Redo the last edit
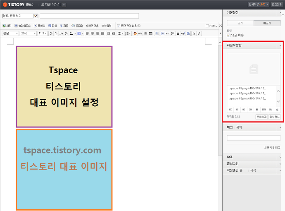Image resolution: width=285 pixels, height=211 pixels. [199, 34]
